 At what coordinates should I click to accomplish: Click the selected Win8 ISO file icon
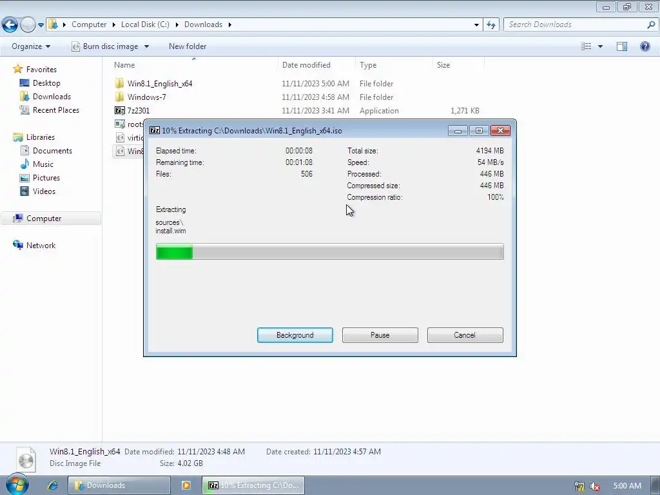tap(119, 151)
